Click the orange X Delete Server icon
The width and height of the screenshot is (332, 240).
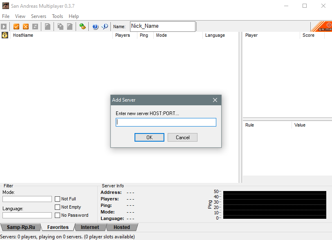tap(26, 27)
